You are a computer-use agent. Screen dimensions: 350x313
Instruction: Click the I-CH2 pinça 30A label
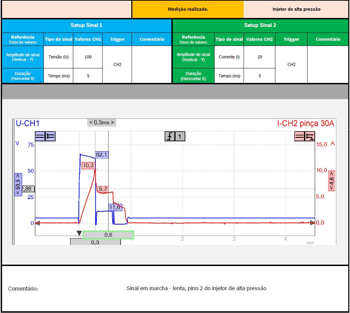tap(306, 123)
